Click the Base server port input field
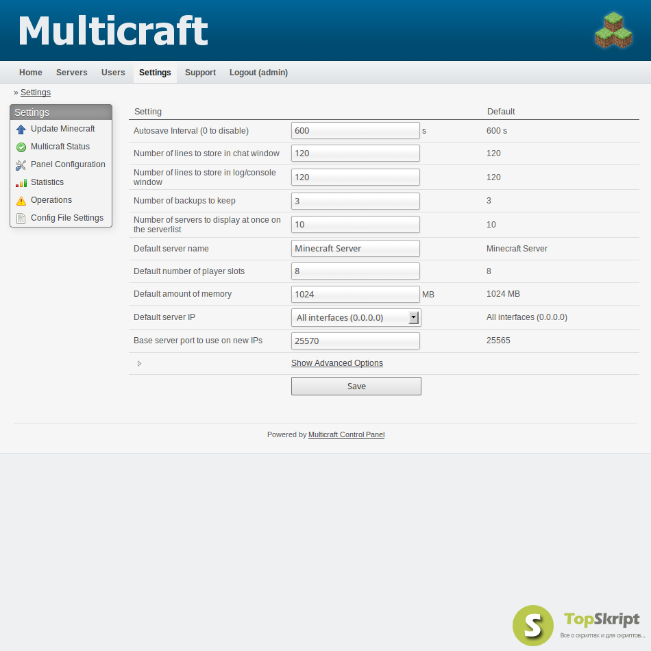This screenshot has height=651, width=651. pyautogui.click(x=356, y=341)
